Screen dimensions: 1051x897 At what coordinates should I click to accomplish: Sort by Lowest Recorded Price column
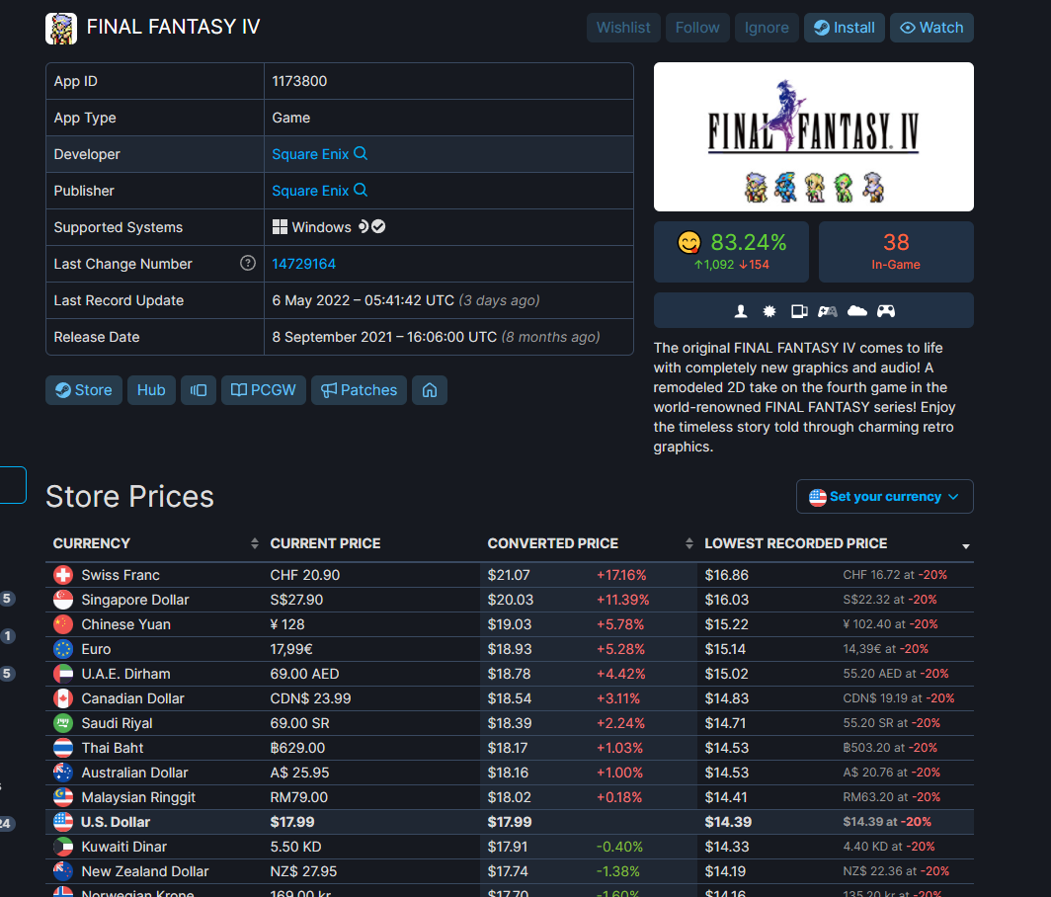[x=836, y=543]
